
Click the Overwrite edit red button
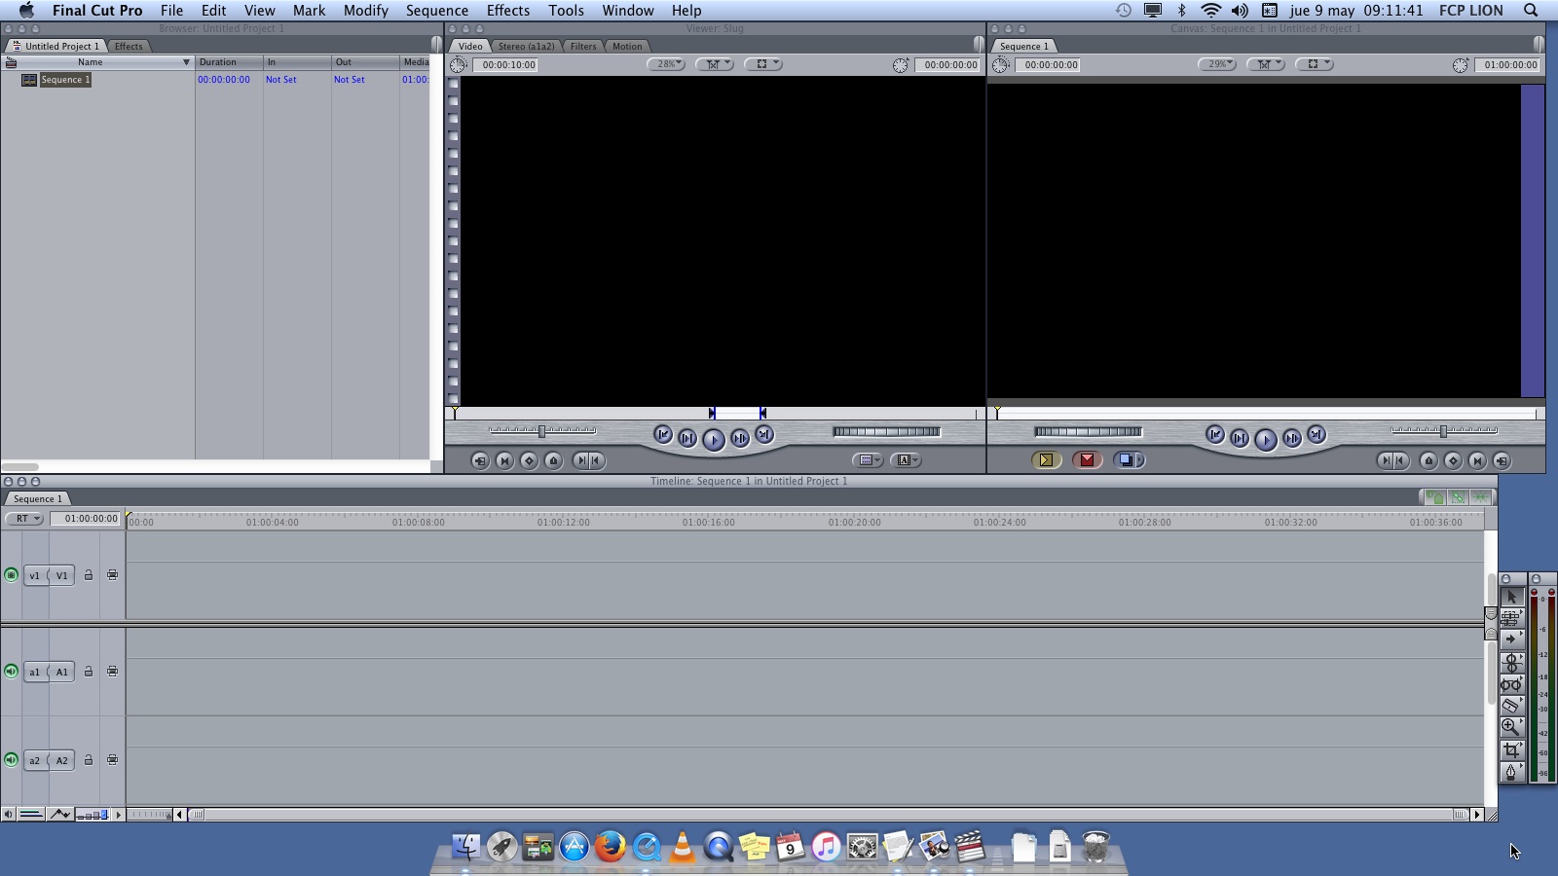click(x=1087, y=460)
